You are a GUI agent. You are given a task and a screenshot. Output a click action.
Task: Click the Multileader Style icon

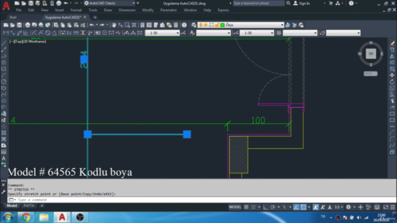tap(323, 33)
